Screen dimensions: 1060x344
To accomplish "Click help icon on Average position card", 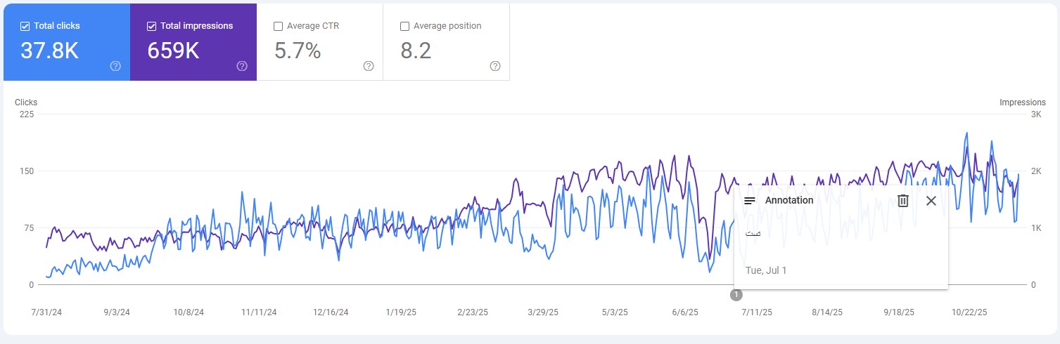I will click(x=495, y=66).
